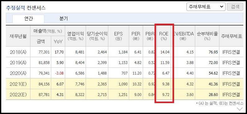Click operating profit value 8,481
Screen dimensions: 247x114
tap(80, 52)
